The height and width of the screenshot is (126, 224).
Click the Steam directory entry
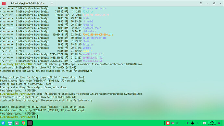pos(86,41)
